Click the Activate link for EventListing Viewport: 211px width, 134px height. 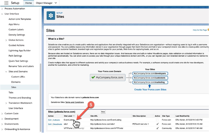56,120
